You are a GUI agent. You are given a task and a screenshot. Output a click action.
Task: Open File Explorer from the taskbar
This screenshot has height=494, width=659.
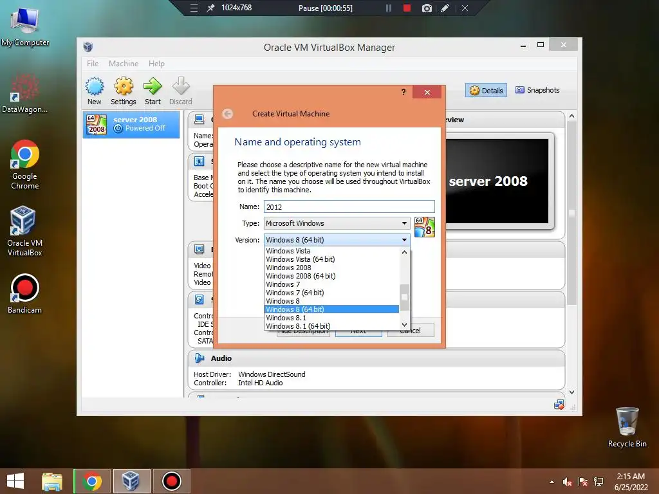coord(52,481)
